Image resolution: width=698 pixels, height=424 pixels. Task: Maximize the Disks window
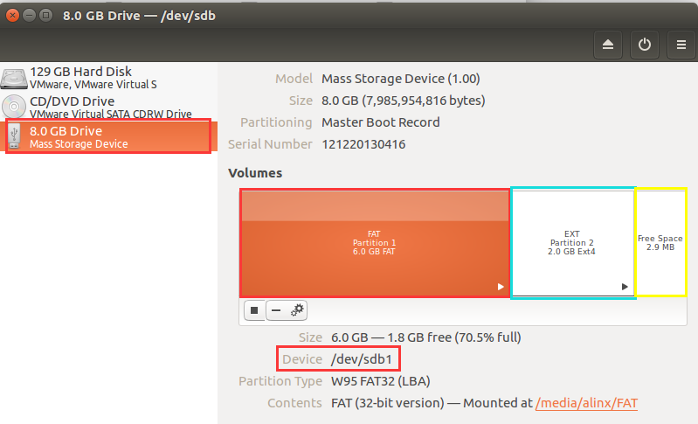coord(45,16)
